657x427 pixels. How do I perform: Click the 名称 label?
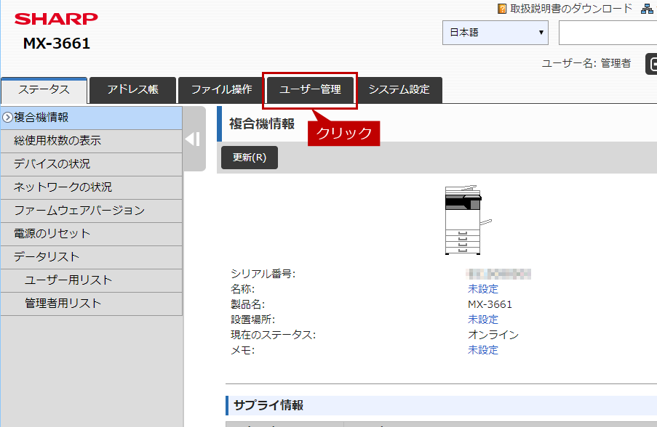[242, 289]
